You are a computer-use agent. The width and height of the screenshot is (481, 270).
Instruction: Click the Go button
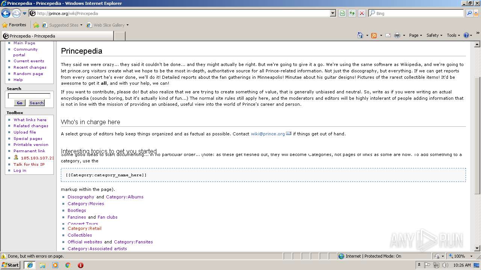tap(20, 103)
